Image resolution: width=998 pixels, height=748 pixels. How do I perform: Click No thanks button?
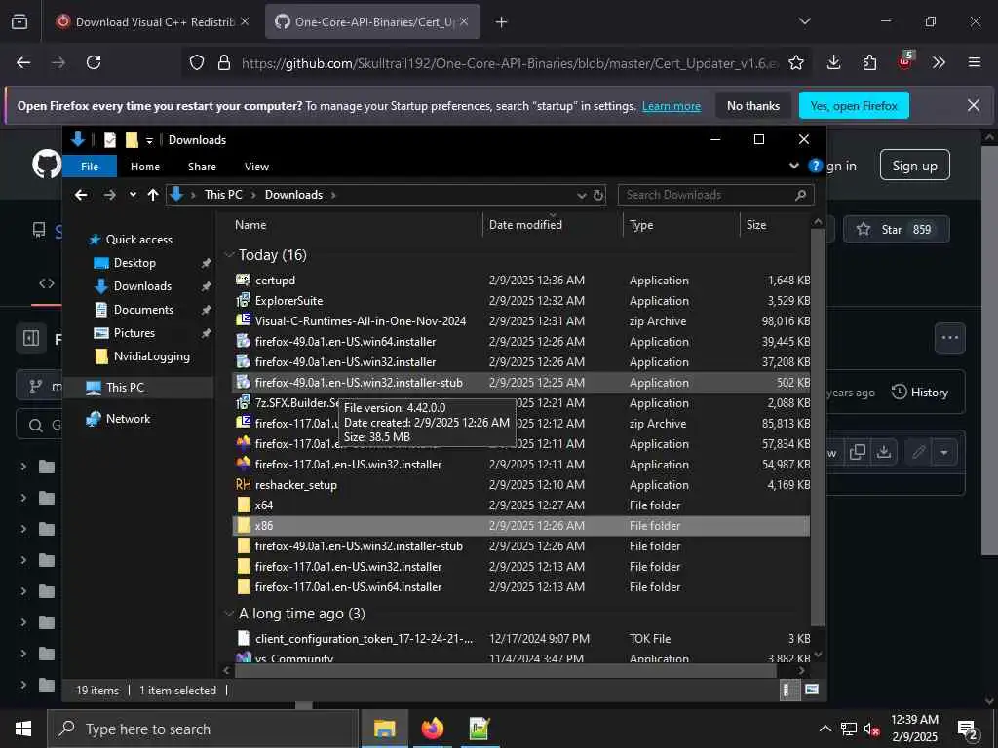(753, 105)
